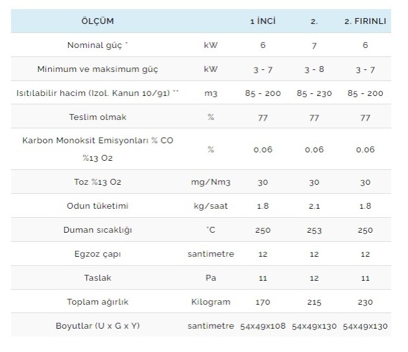Select the kg/saat unit cell
Screen dimensions: 408x352
[x=210, y=206]
